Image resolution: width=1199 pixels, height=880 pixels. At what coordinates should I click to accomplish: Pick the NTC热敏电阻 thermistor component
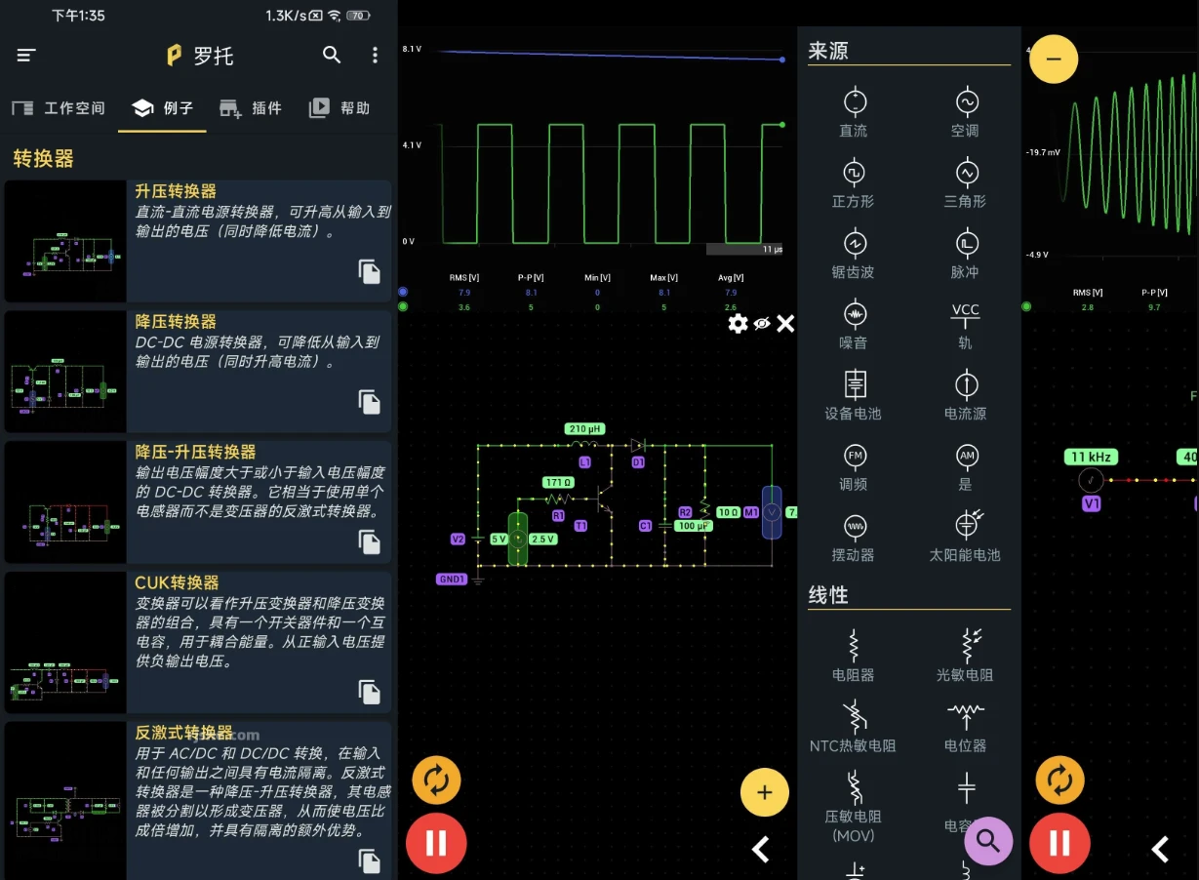click(x=854, y=727)
